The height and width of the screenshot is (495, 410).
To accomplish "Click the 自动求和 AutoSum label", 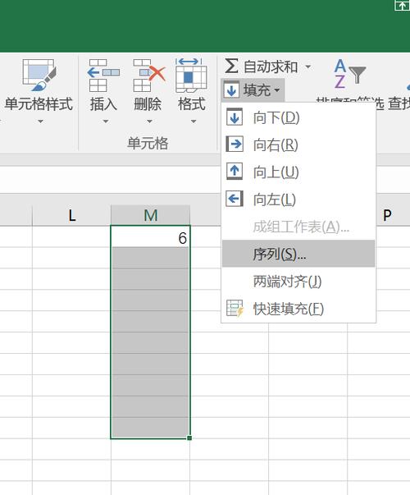I will (271, 67).
